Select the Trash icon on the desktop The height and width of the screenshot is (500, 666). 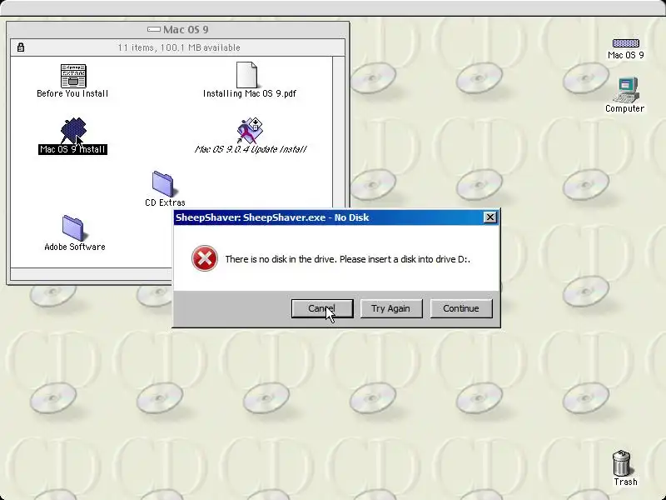pos(622,463)
